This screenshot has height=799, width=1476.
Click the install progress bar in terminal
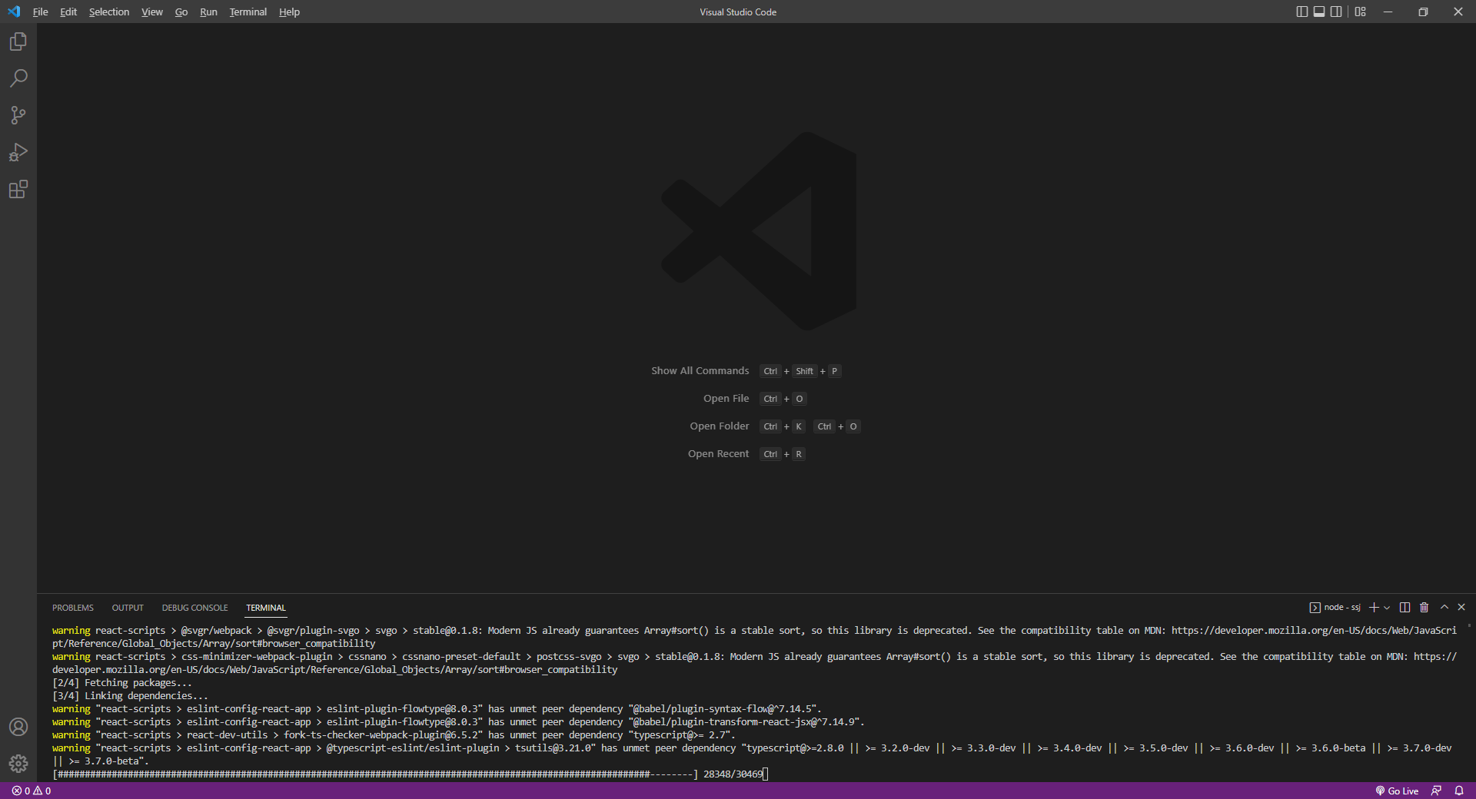(375, 774)
